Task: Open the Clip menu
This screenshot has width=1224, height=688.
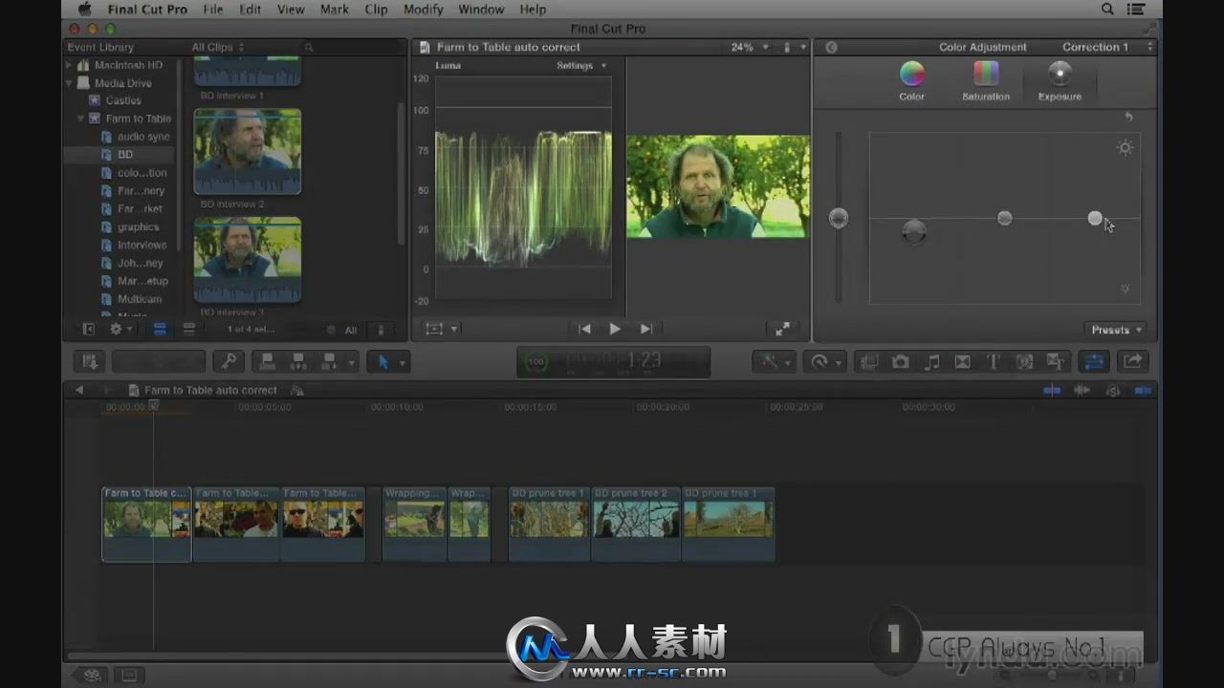Action: click(376, 10)
